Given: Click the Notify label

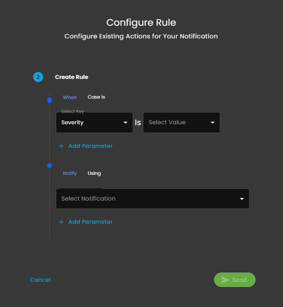Looking at the screenshot, I should (x=70, y=173).
